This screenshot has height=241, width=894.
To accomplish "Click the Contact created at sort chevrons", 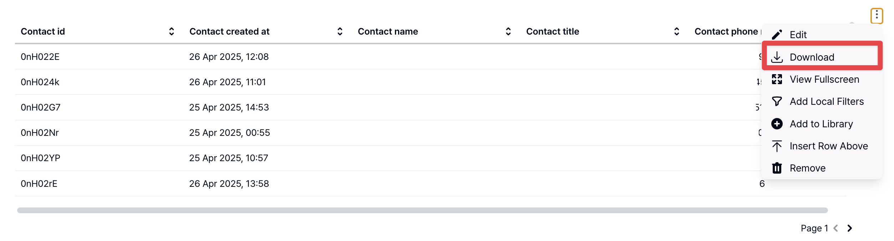I will [339, 31].
